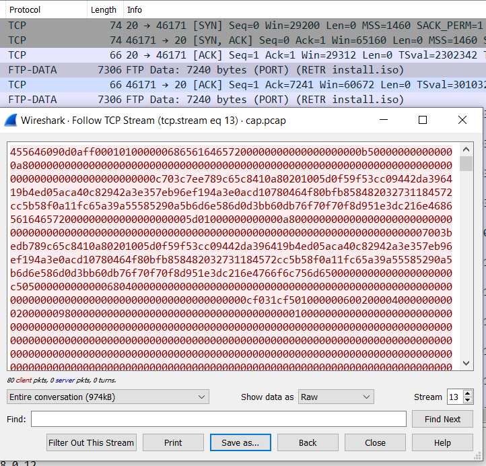
Task: Click into the Stream number field showing 13
Action: [454, 397]
